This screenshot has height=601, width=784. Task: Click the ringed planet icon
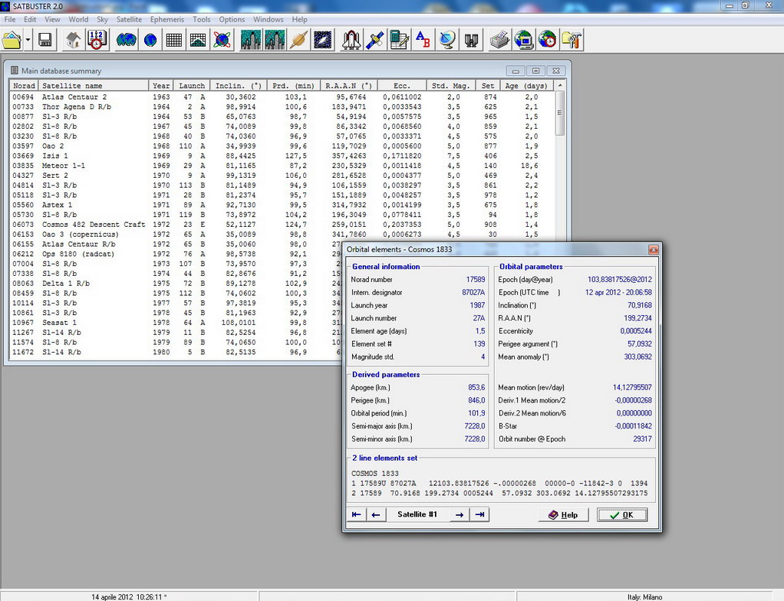[298, 40]
